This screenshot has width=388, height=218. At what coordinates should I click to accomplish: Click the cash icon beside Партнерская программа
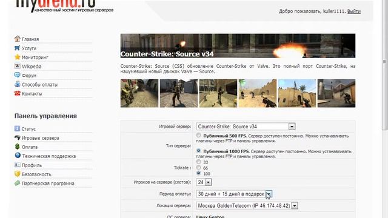point(17,183)
